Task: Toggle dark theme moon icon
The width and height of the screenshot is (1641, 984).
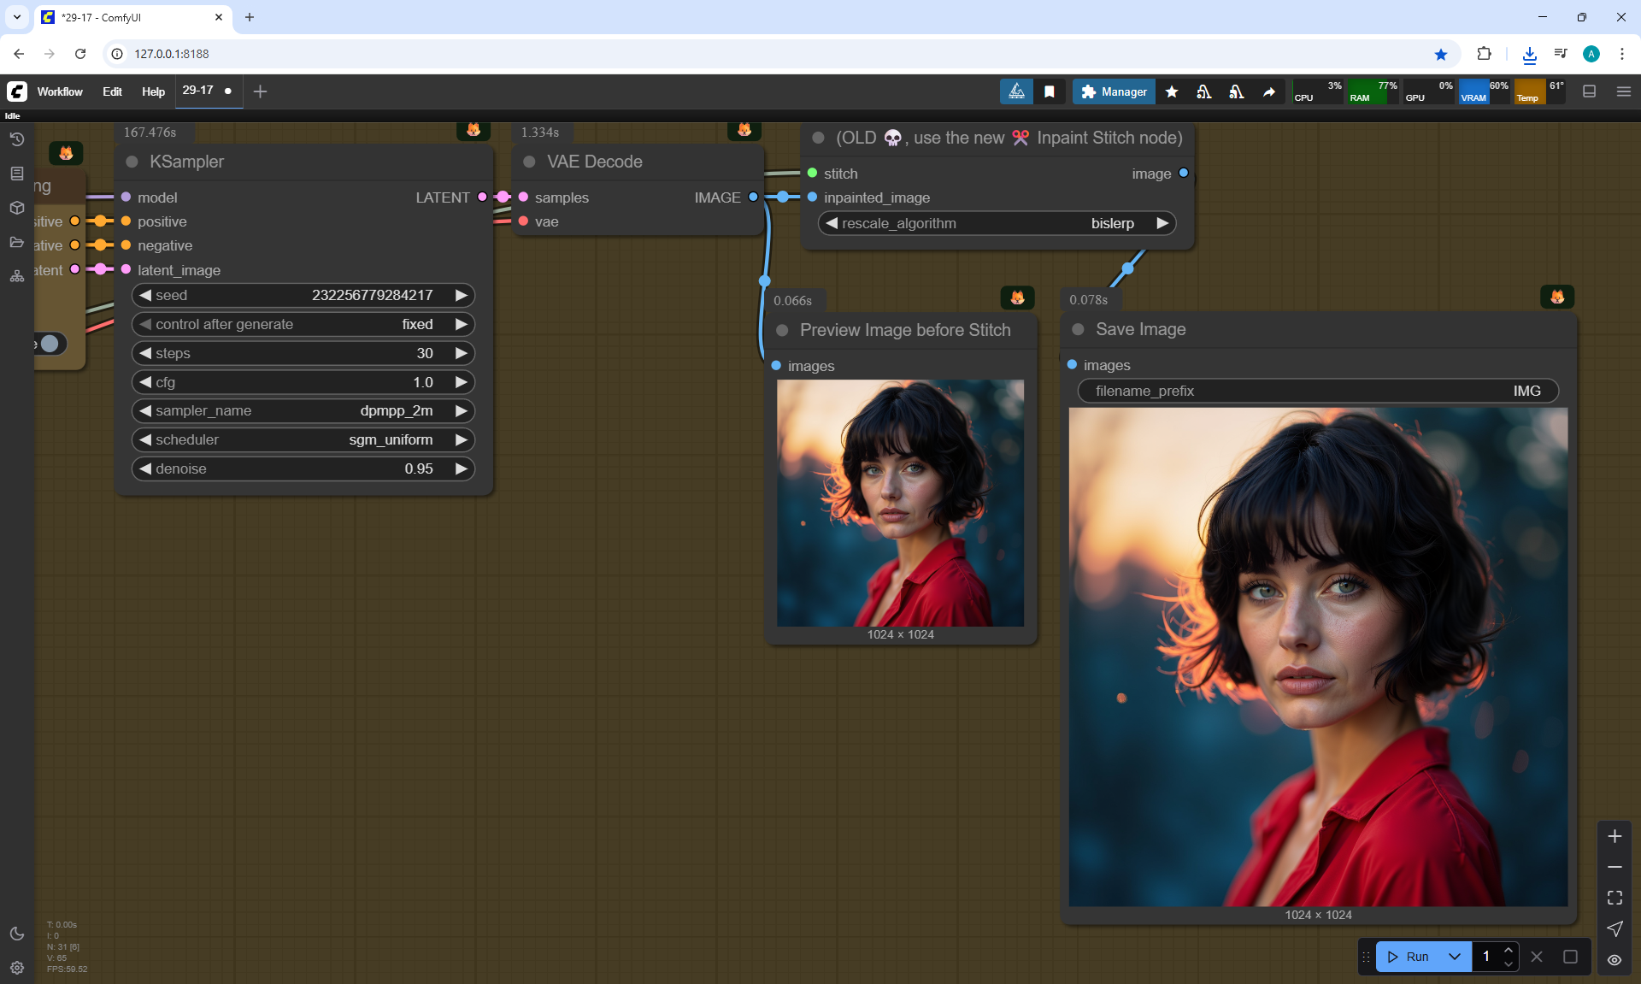Action: click(x=16, y=934)
